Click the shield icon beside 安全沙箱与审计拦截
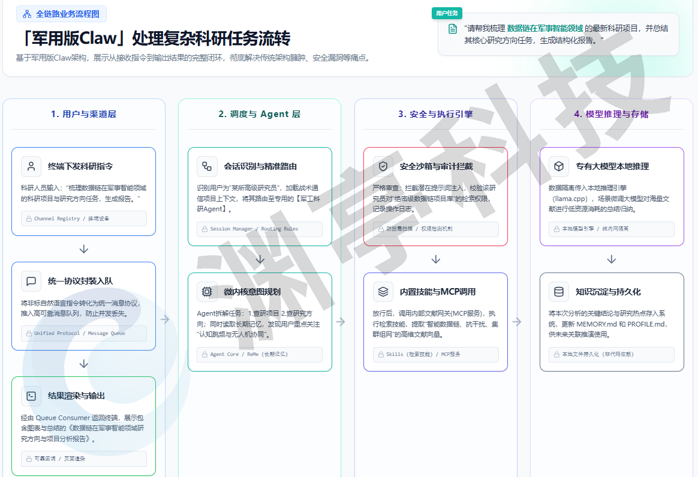Viewport: 698px width, 479px height. click(383, 166)
